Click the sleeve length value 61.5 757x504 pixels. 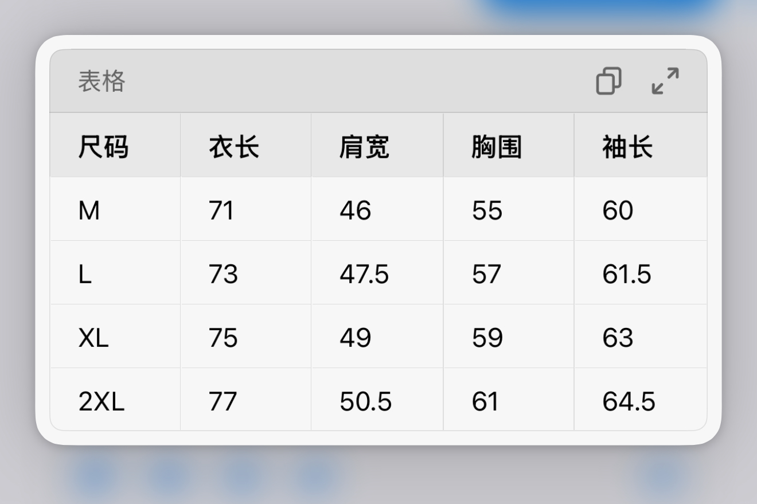[627, 275]
